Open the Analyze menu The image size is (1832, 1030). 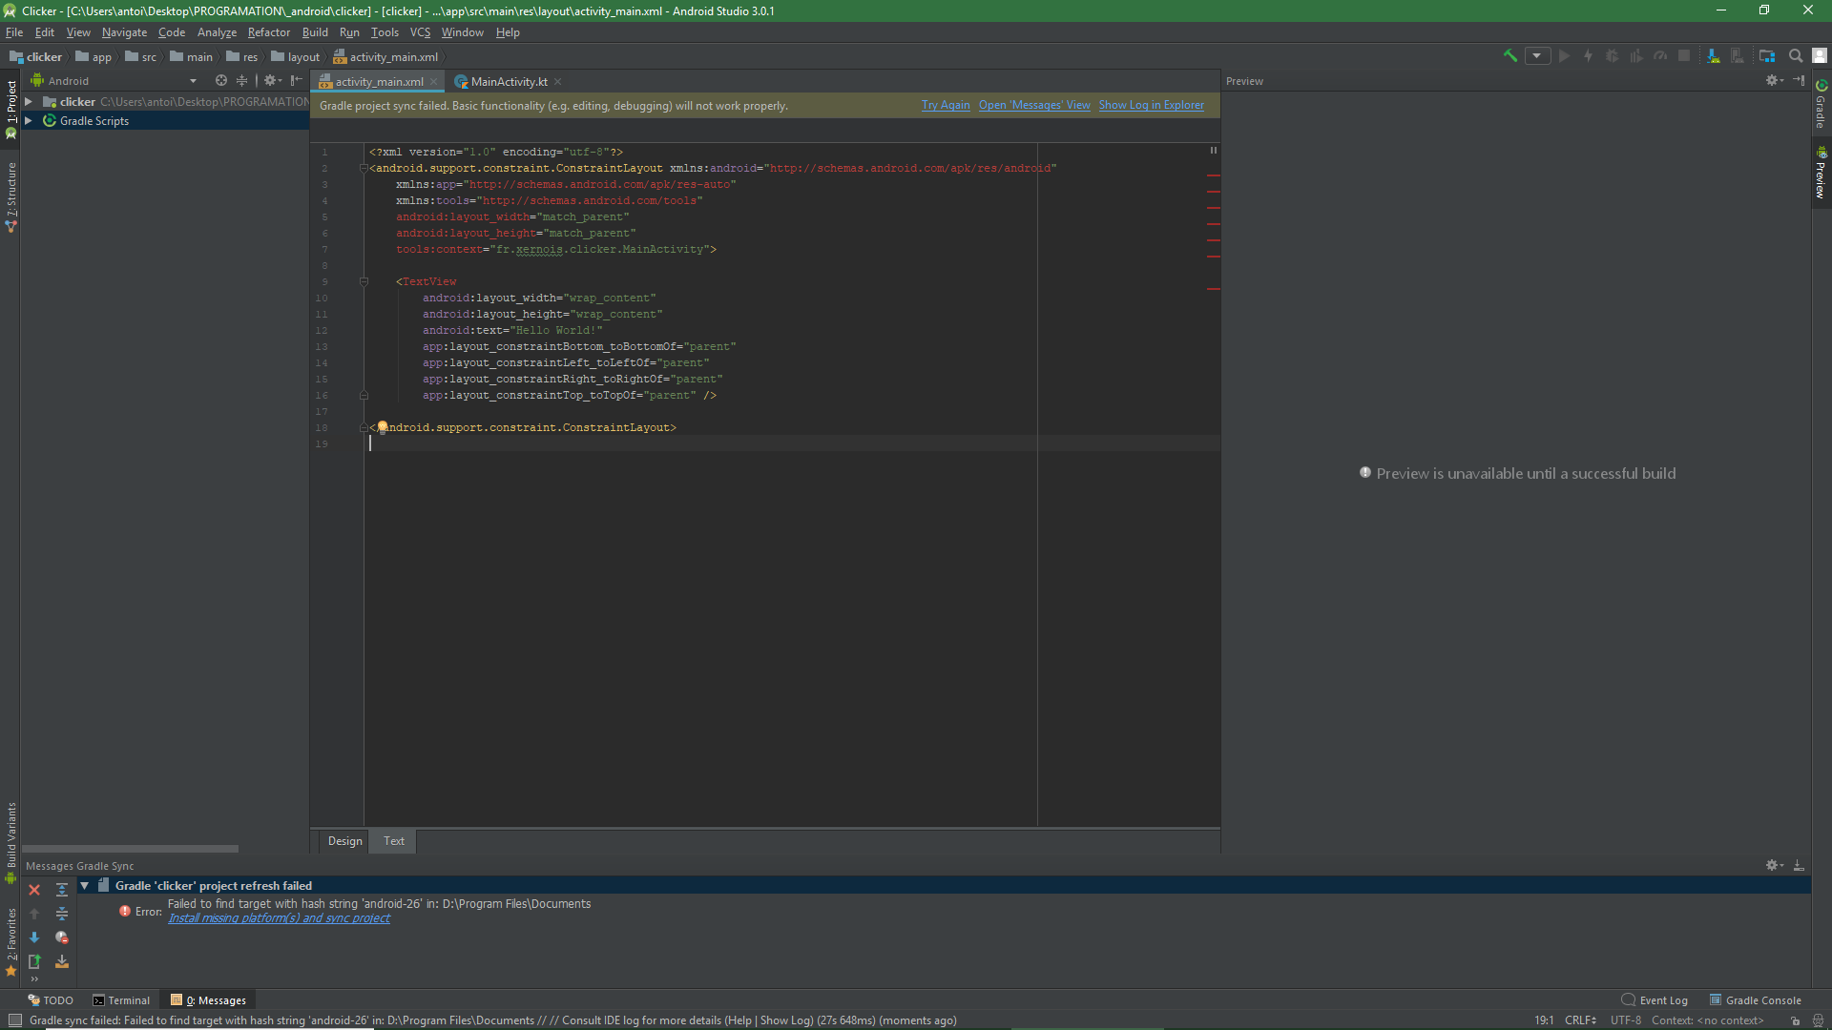(217, 32)
